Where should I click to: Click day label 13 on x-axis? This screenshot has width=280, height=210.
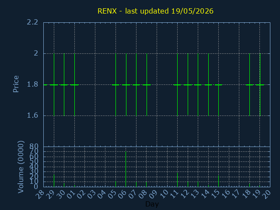194,194
